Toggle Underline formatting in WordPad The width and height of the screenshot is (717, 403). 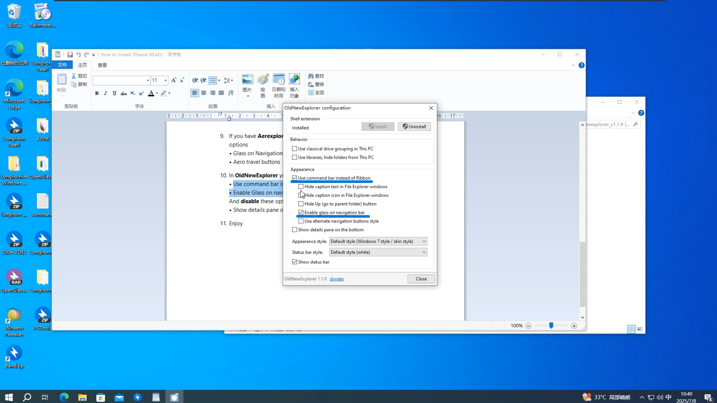point(114,93)
